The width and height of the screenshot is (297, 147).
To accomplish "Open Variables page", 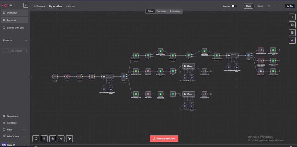I will click(x=14, y=123).
